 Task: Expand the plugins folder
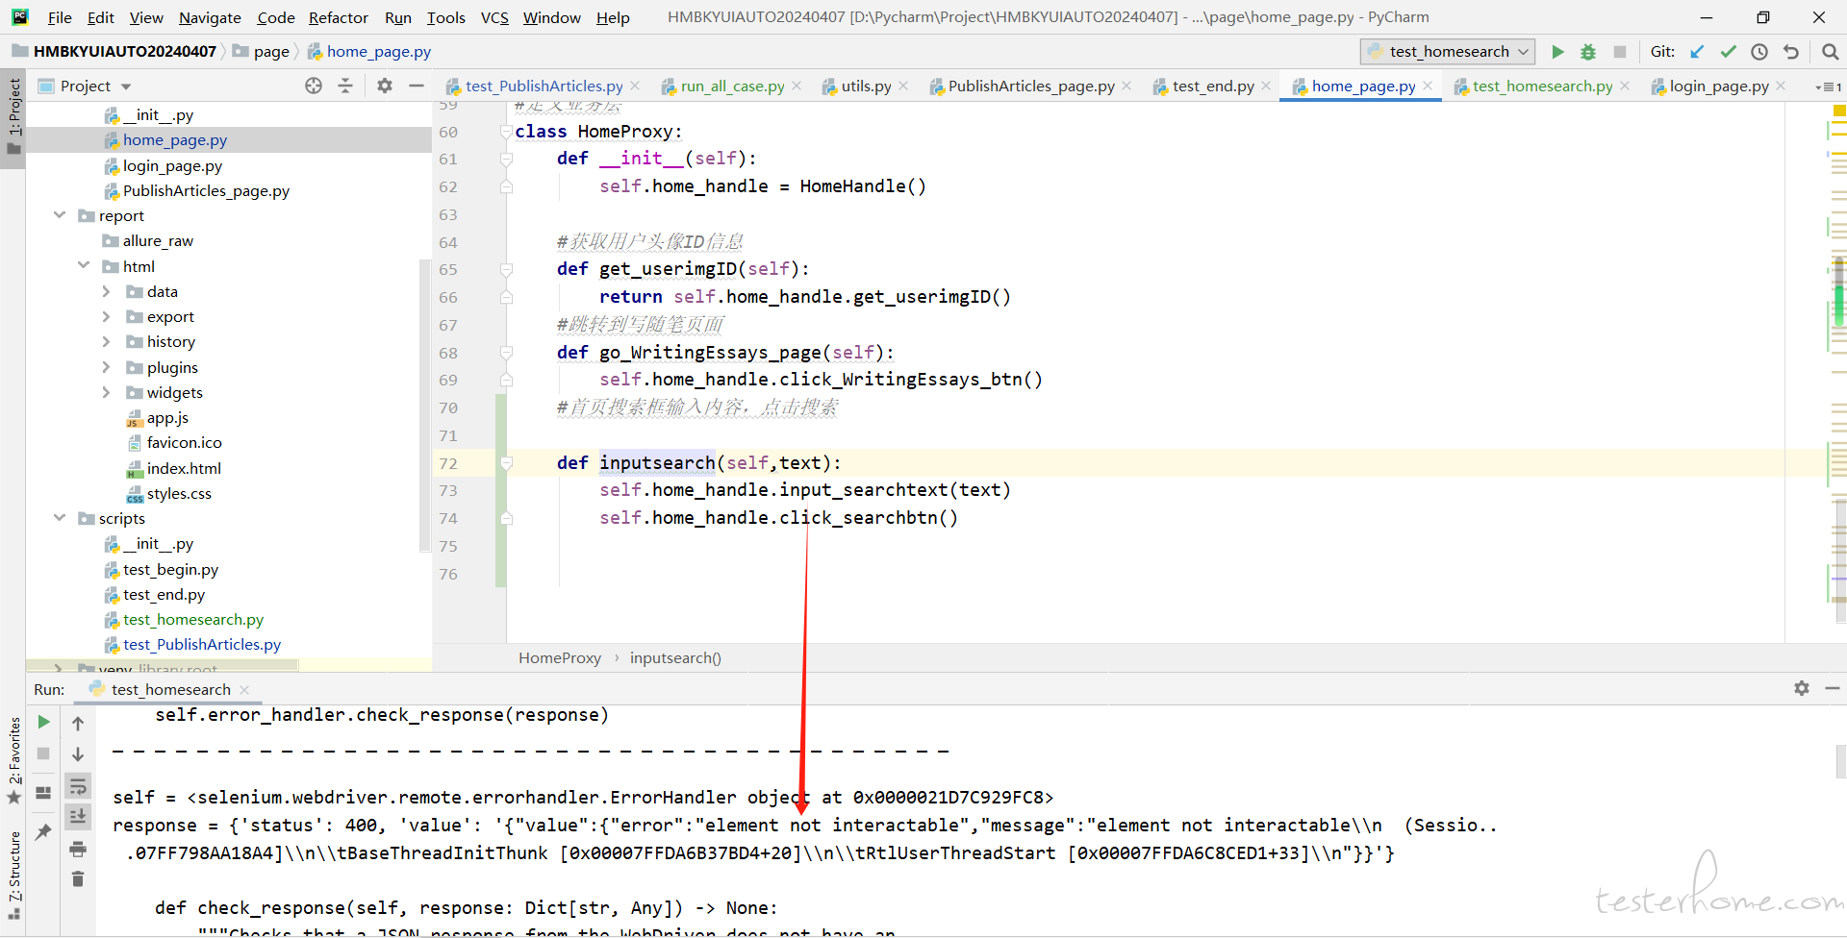click(107, 367)
